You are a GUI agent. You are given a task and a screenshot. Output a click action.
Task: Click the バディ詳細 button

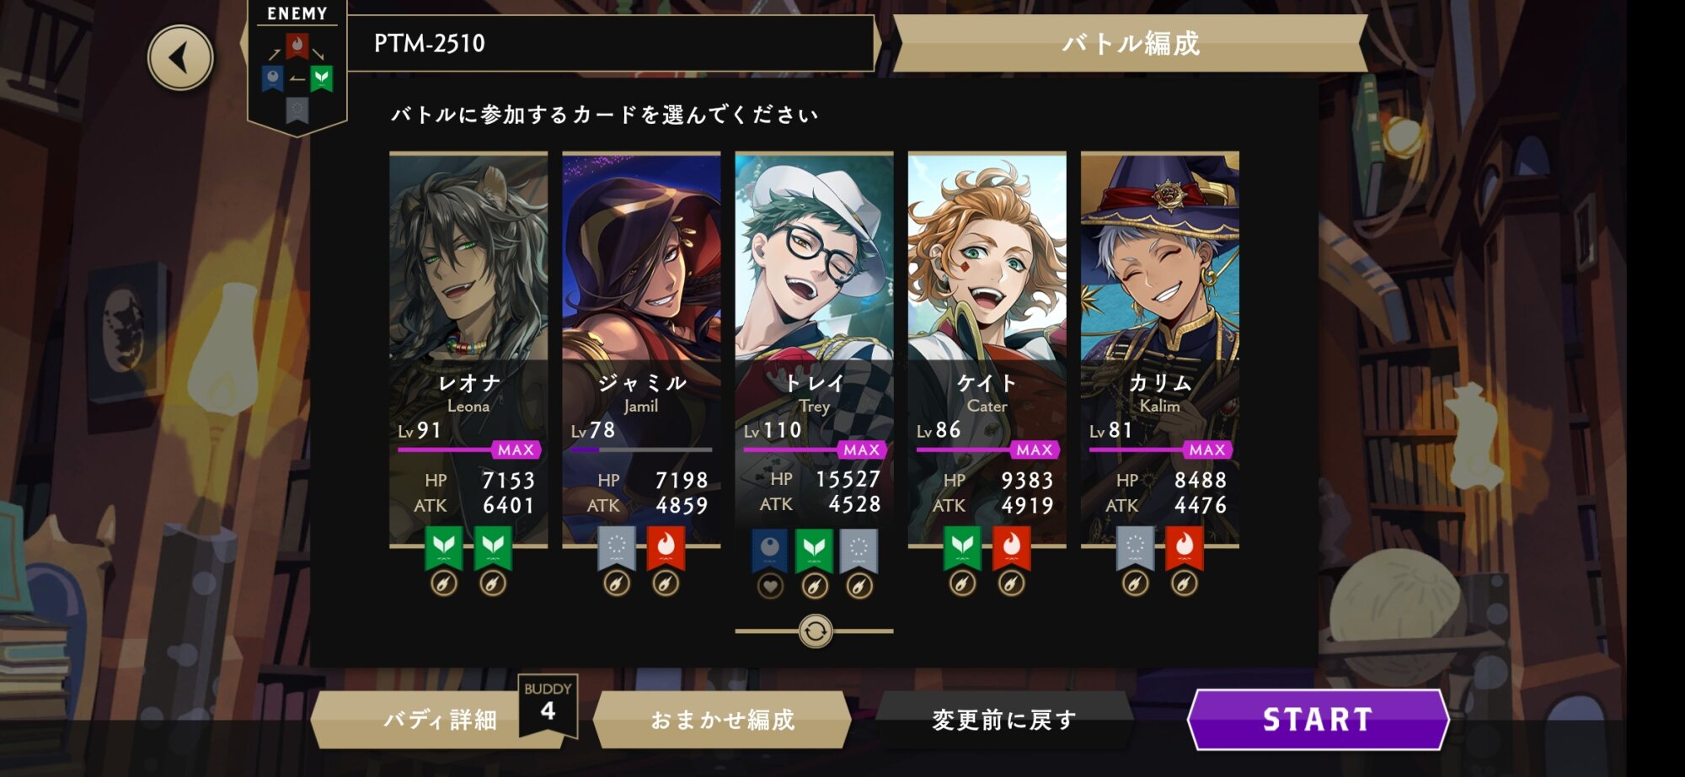pyautogui.click(x=438, y=720)
